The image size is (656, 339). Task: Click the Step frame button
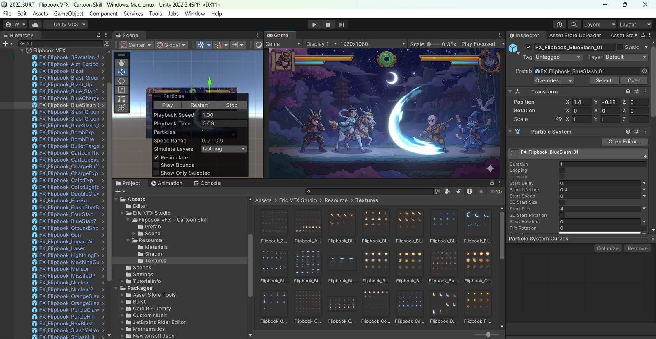[342, 25]
